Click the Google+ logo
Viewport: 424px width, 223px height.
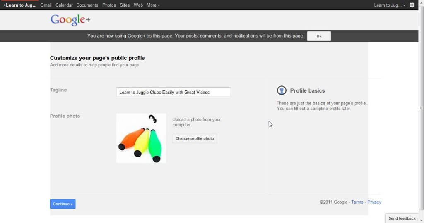point(70,20)
